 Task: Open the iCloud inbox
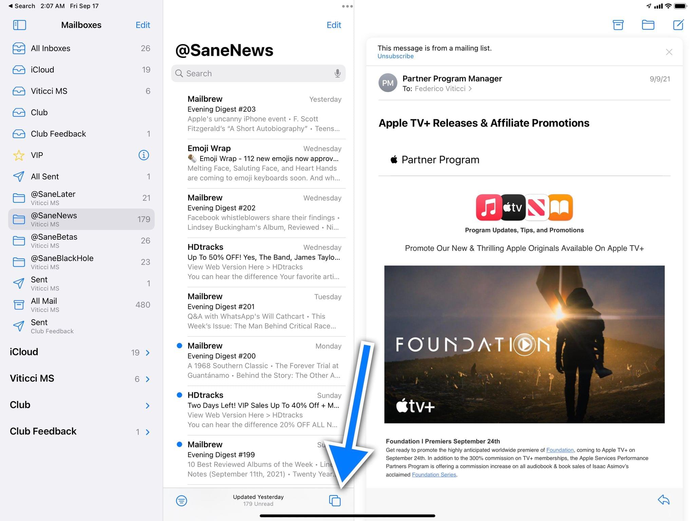click(x=81, y=70)
